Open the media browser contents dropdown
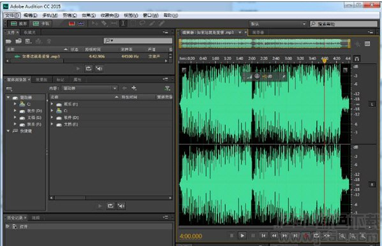The width and height of the screenshot is (382, 246). point(89,88)
